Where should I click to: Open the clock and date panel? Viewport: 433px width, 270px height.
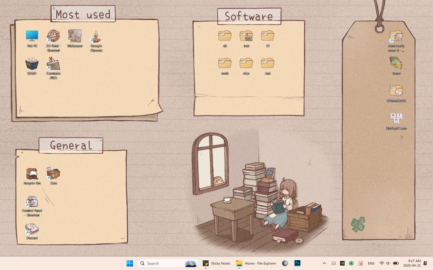tap(412, 263)
